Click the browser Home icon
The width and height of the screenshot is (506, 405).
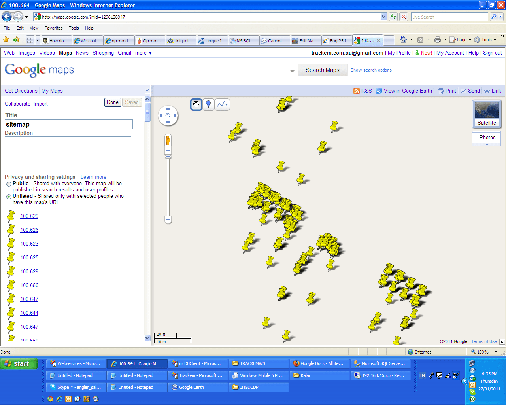tap(403, 40)
